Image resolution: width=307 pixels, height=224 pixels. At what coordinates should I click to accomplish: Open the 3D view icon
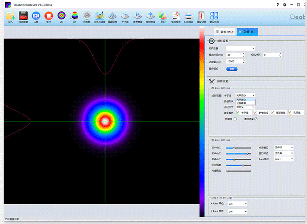click(x=74, y=16)
